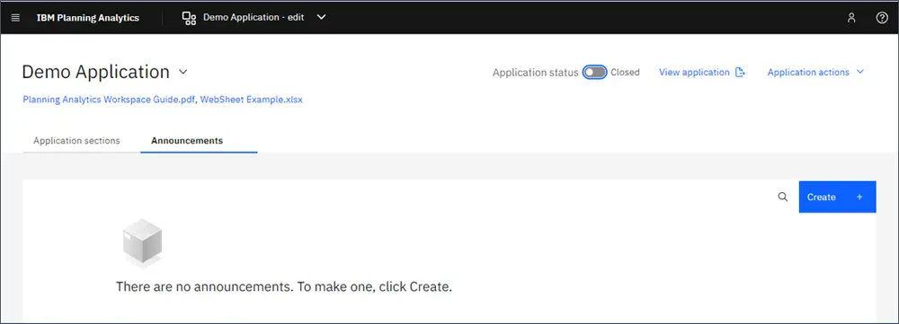Expand the chevron next to Demo Application title

[x=182, y=72]
